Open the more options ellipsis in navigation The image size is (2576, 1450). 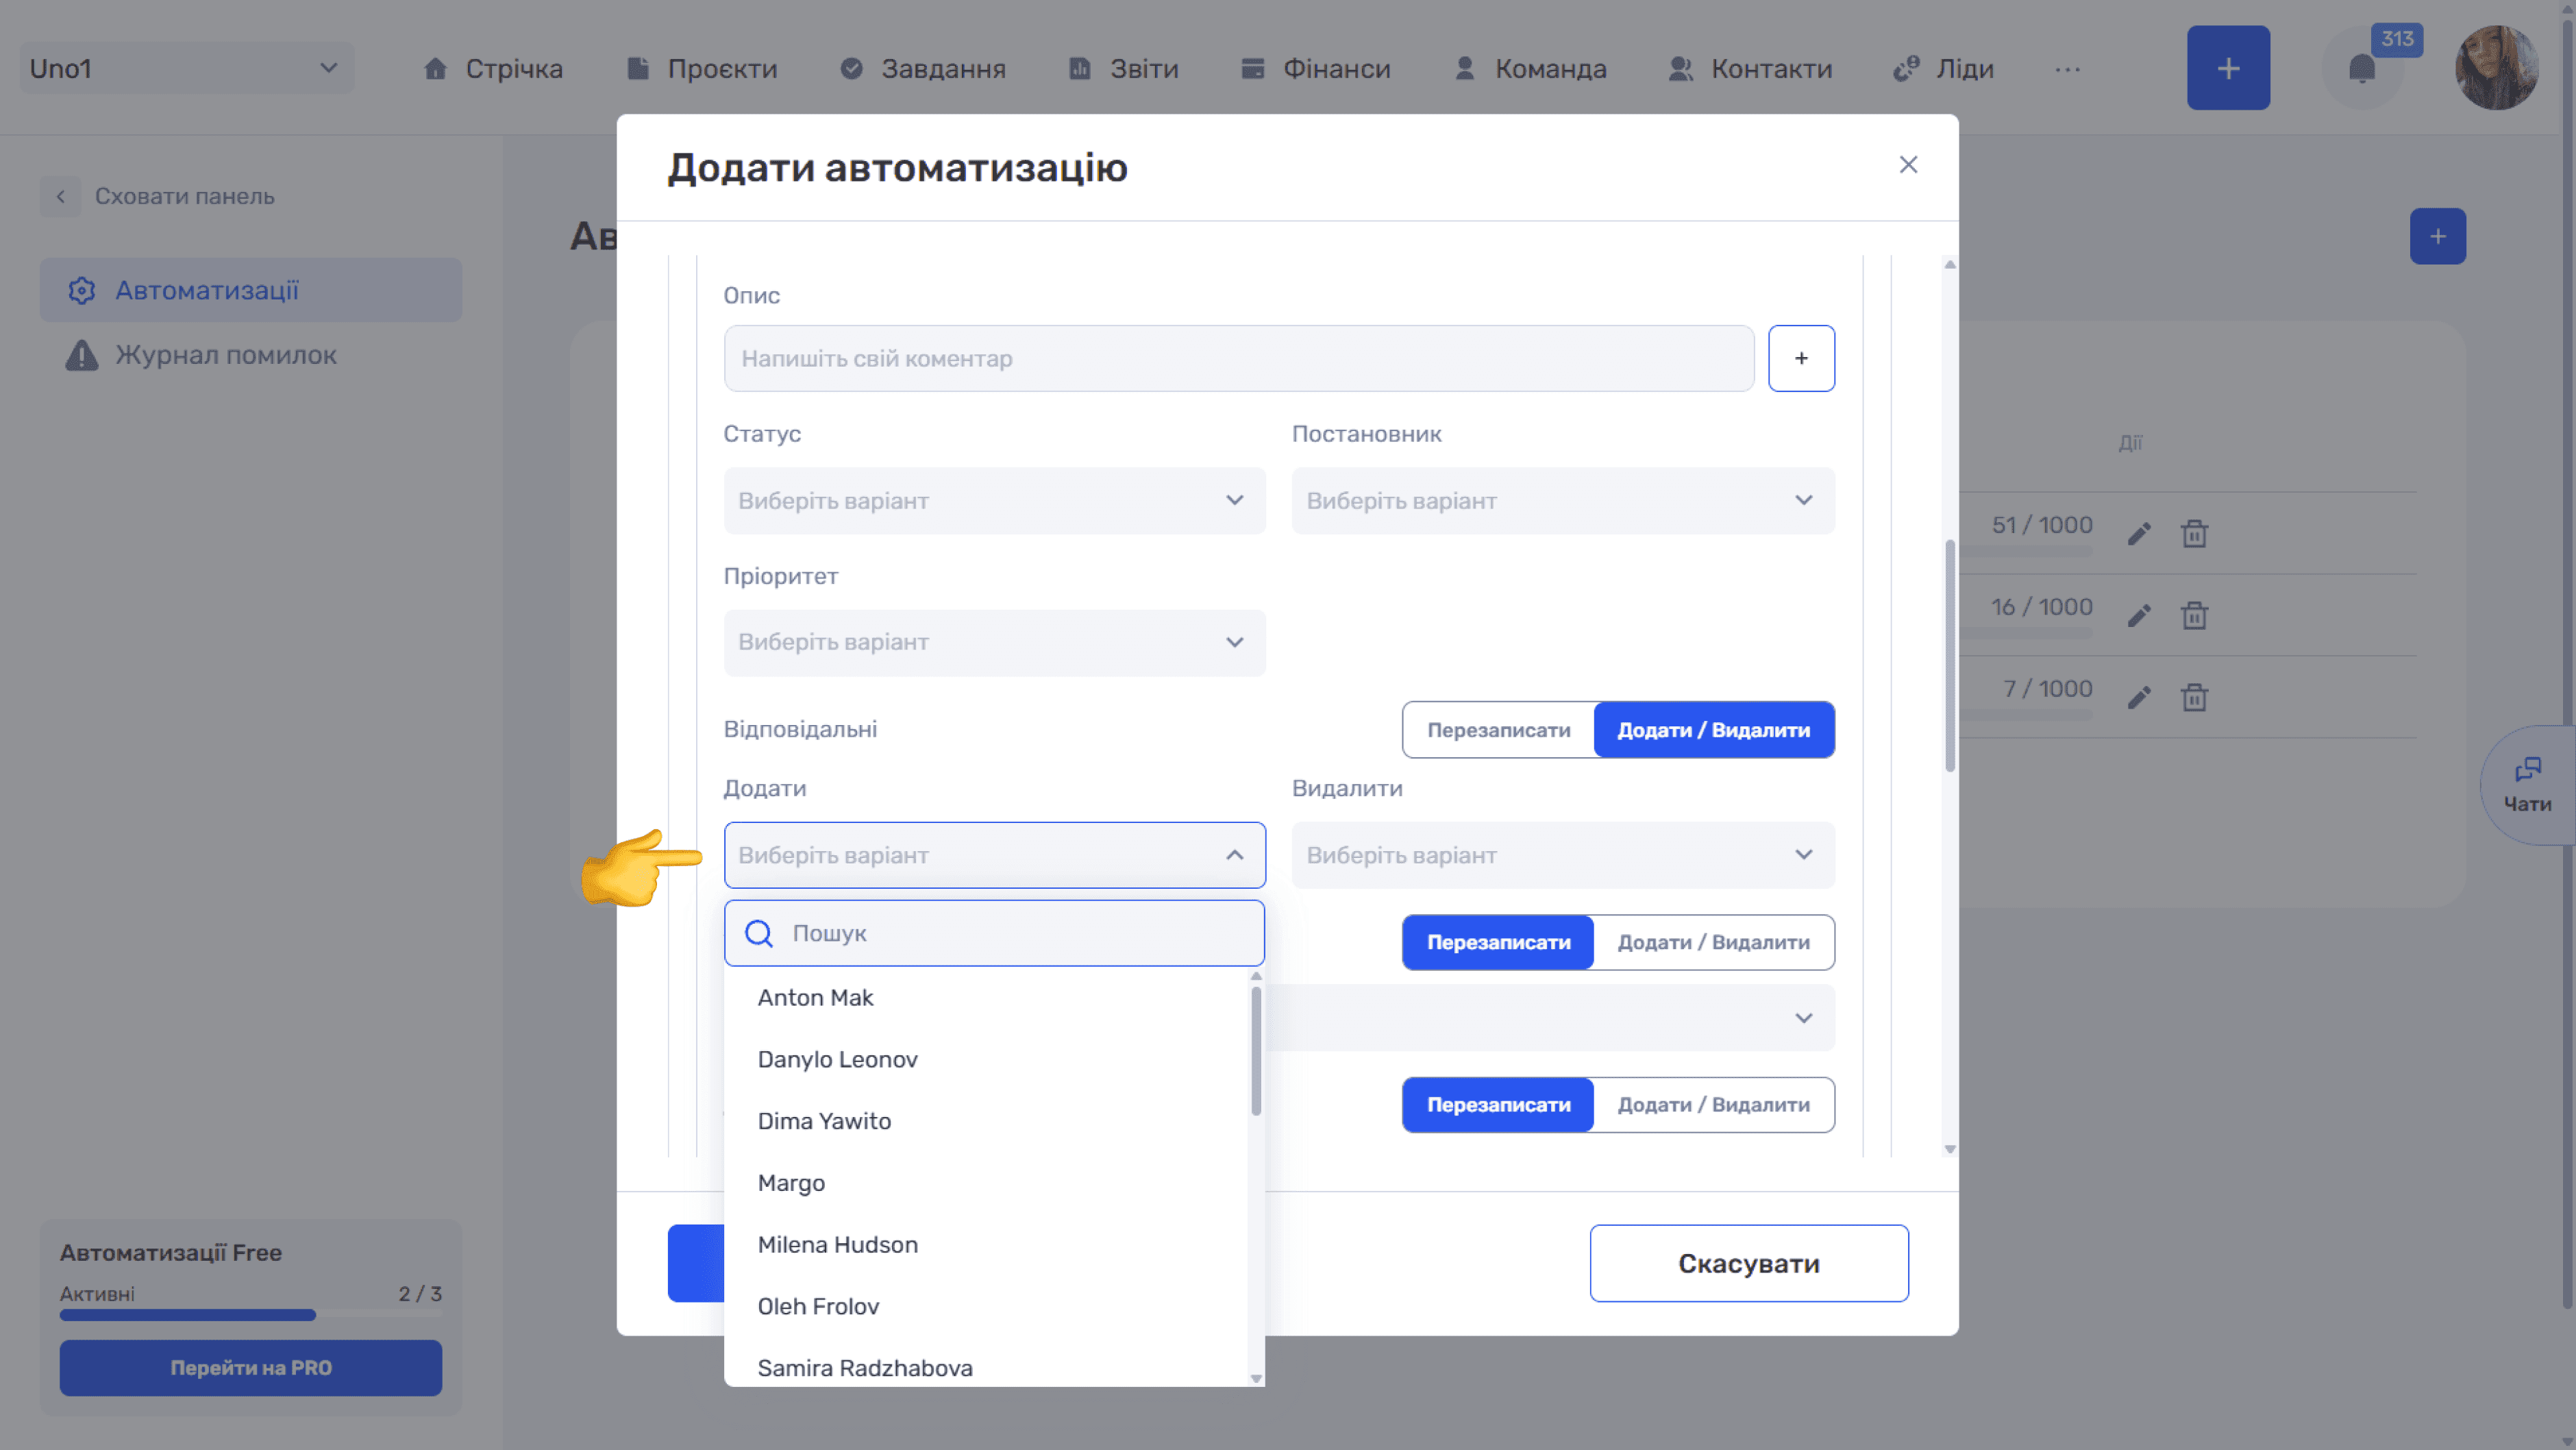click(x=2067, y=69)
